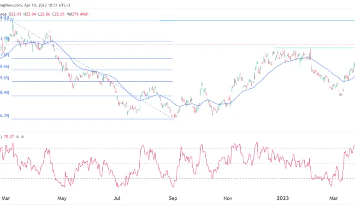The image size is (355, 216).
Task: Click the low price value L22.86
Action: 44,14
